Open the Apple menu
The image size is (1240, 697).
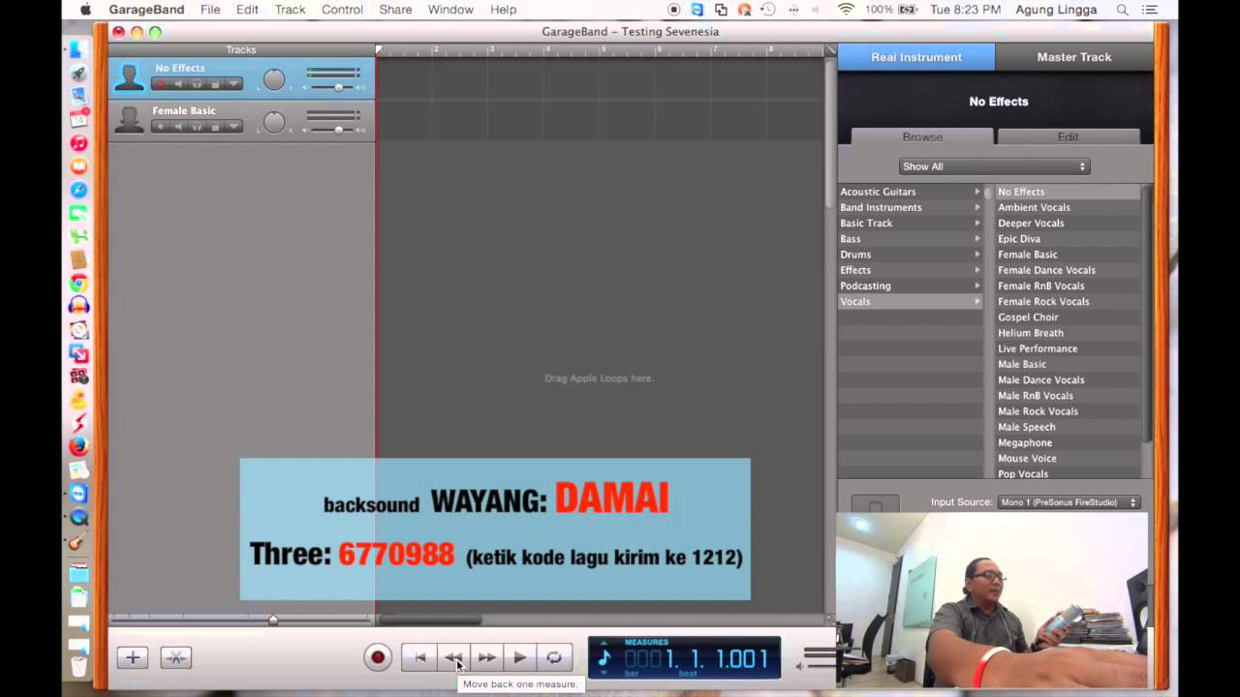[85, 10]
